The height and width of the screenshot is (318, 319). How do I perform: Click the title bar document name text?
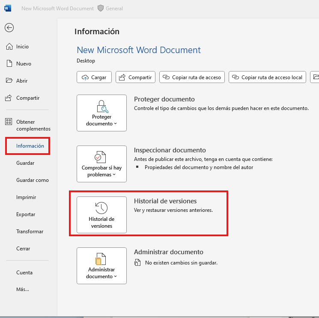(x=57, y=8)
